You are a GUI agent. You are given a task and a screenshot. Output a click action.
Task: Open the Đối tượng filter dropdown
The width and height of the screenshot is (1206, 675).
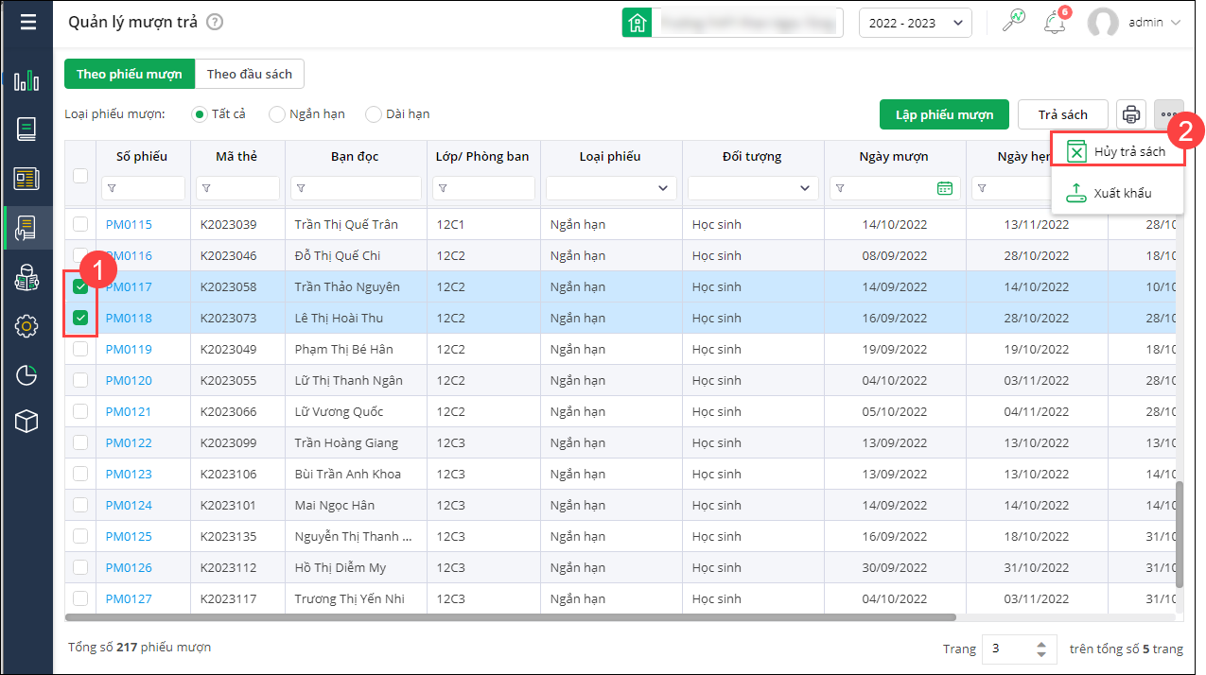click(753, 188)
